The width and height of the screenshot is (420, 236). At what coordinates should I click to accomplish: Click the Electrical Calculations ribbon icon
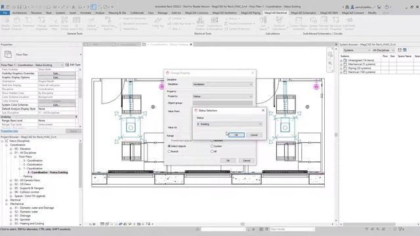pos(279,23)
